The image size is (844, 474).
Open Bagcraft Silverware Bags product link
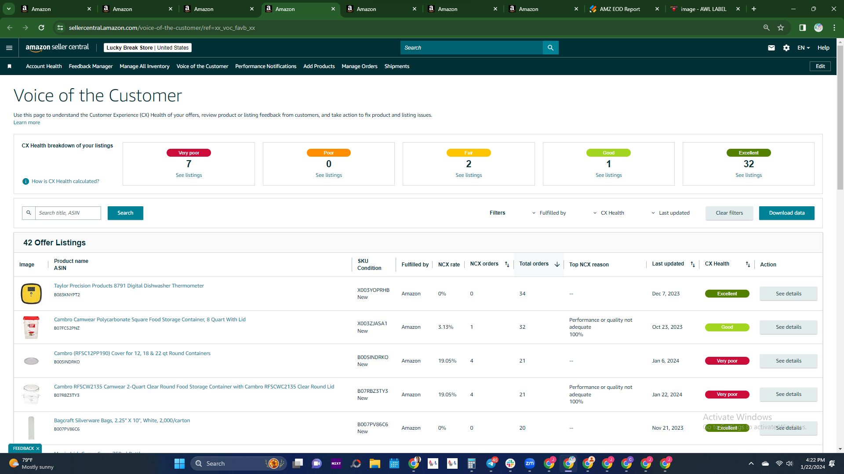point(122,420)
